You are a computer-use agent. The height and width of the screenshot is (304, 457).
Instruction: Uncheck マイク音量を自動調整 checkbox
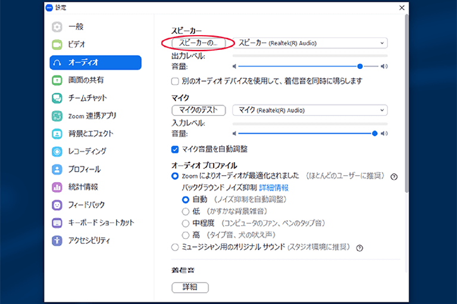click(x=175, y=150)
